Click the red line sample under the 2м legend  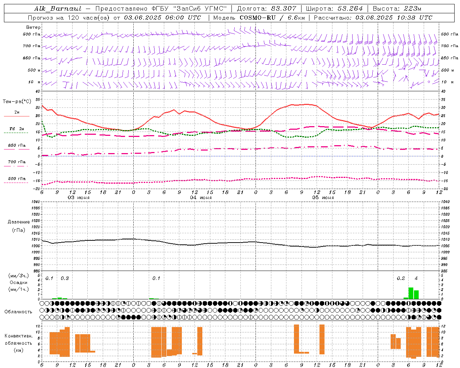coord(16,116)
